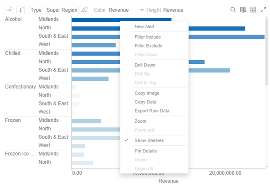Choose Export Raw Data option

click(x=152, y=111)
